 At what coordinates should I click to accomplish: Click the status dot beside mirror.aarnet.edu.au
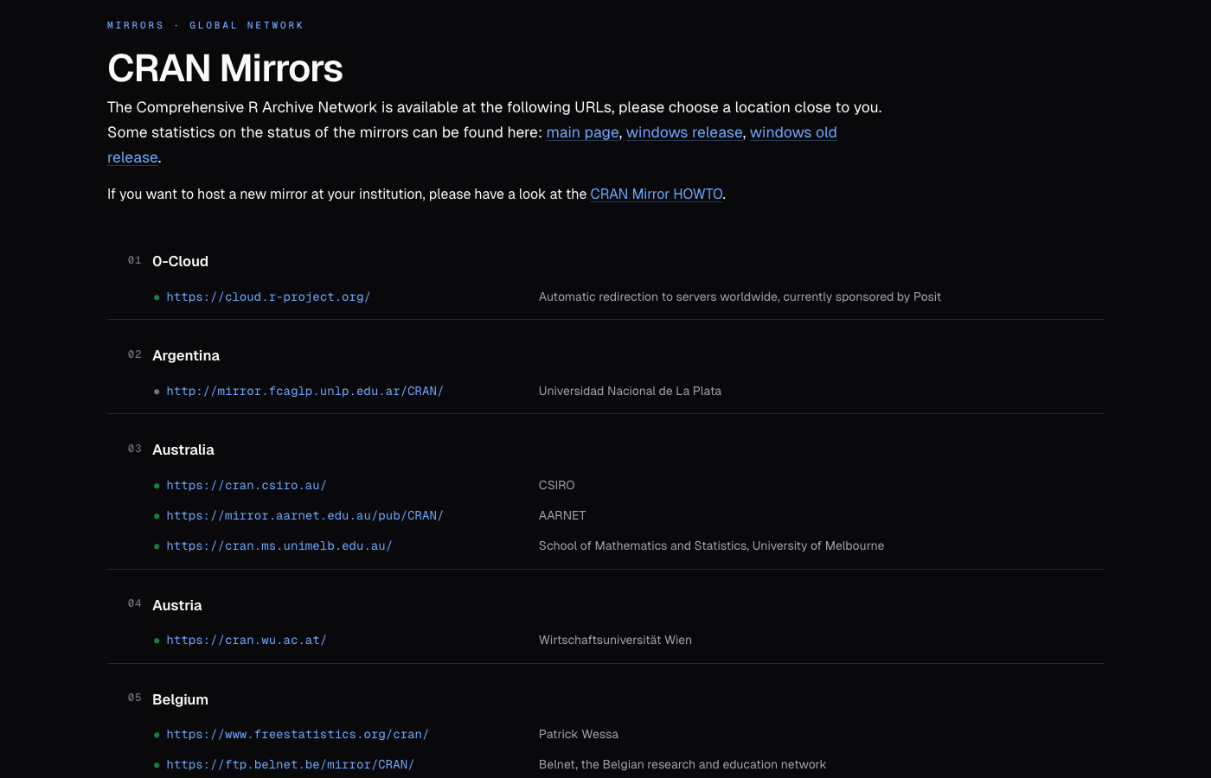tap(157, 516)
